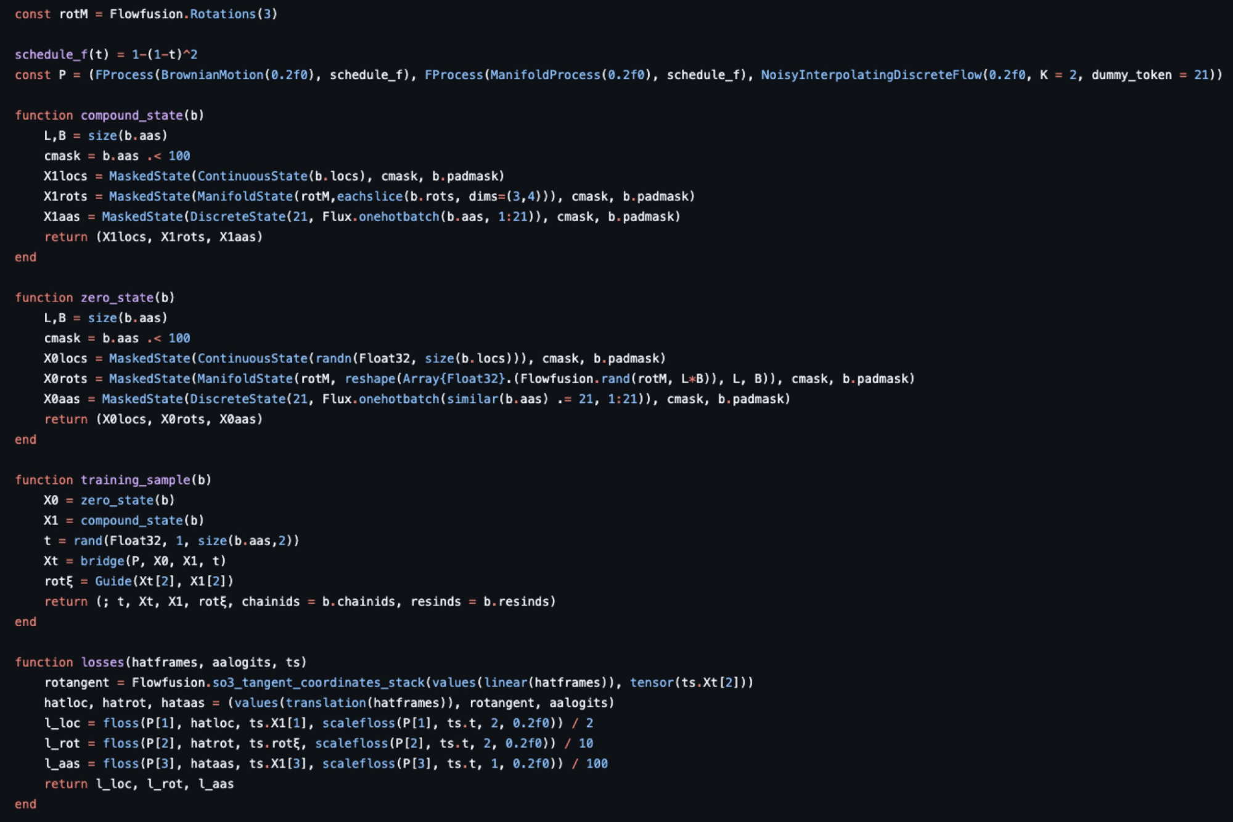Click randn in the X0locs line

click(x=334, y=359)
